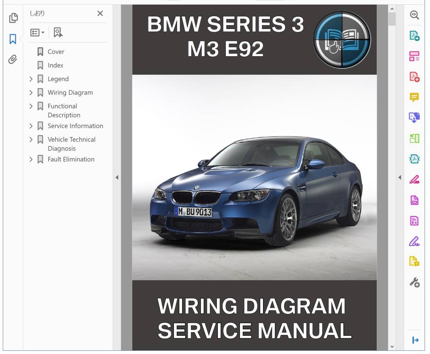
Task: Click the expand tools pane arrow icon
Action: [415, 340]
